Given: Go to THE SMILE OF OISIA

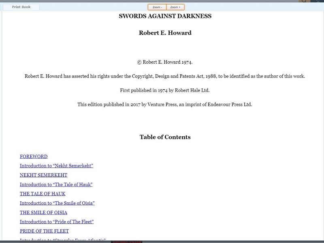Looking at the screenshot, I should (x=44, y=213).
